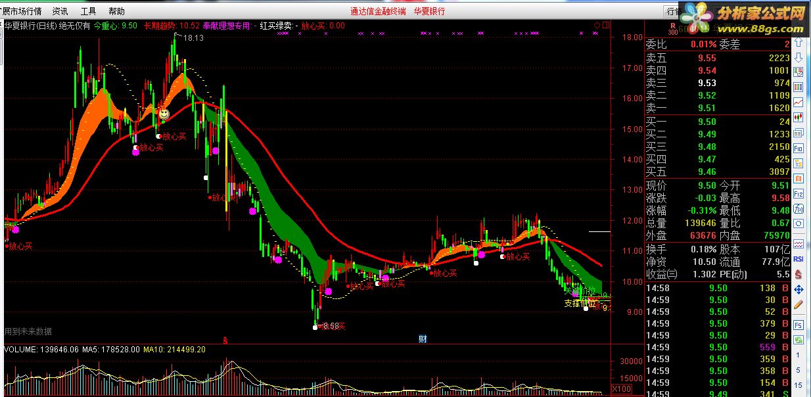Click the 今重心: 9.50 indicator label

pyautogui.click(x=115, y=26)
